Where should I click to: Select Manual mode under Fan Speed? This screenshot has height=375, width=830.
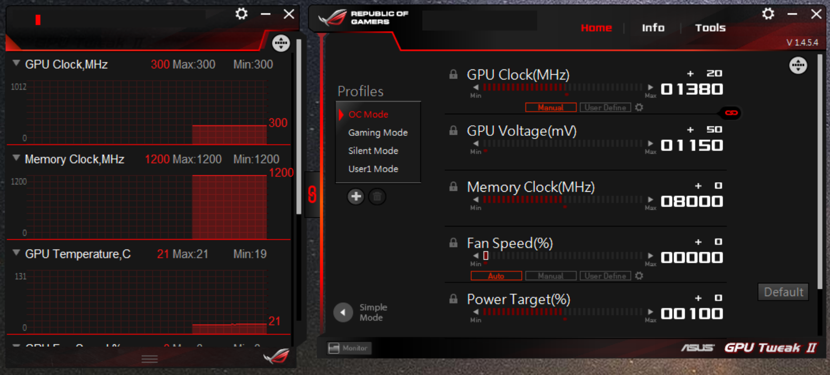(551, 276)
